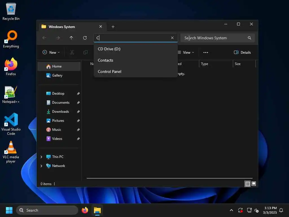Refresh the current folder view
The image size is (289, 217).
coord(85,38)
